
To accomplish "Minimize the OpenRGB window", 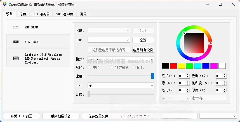I will pos(208,4).
